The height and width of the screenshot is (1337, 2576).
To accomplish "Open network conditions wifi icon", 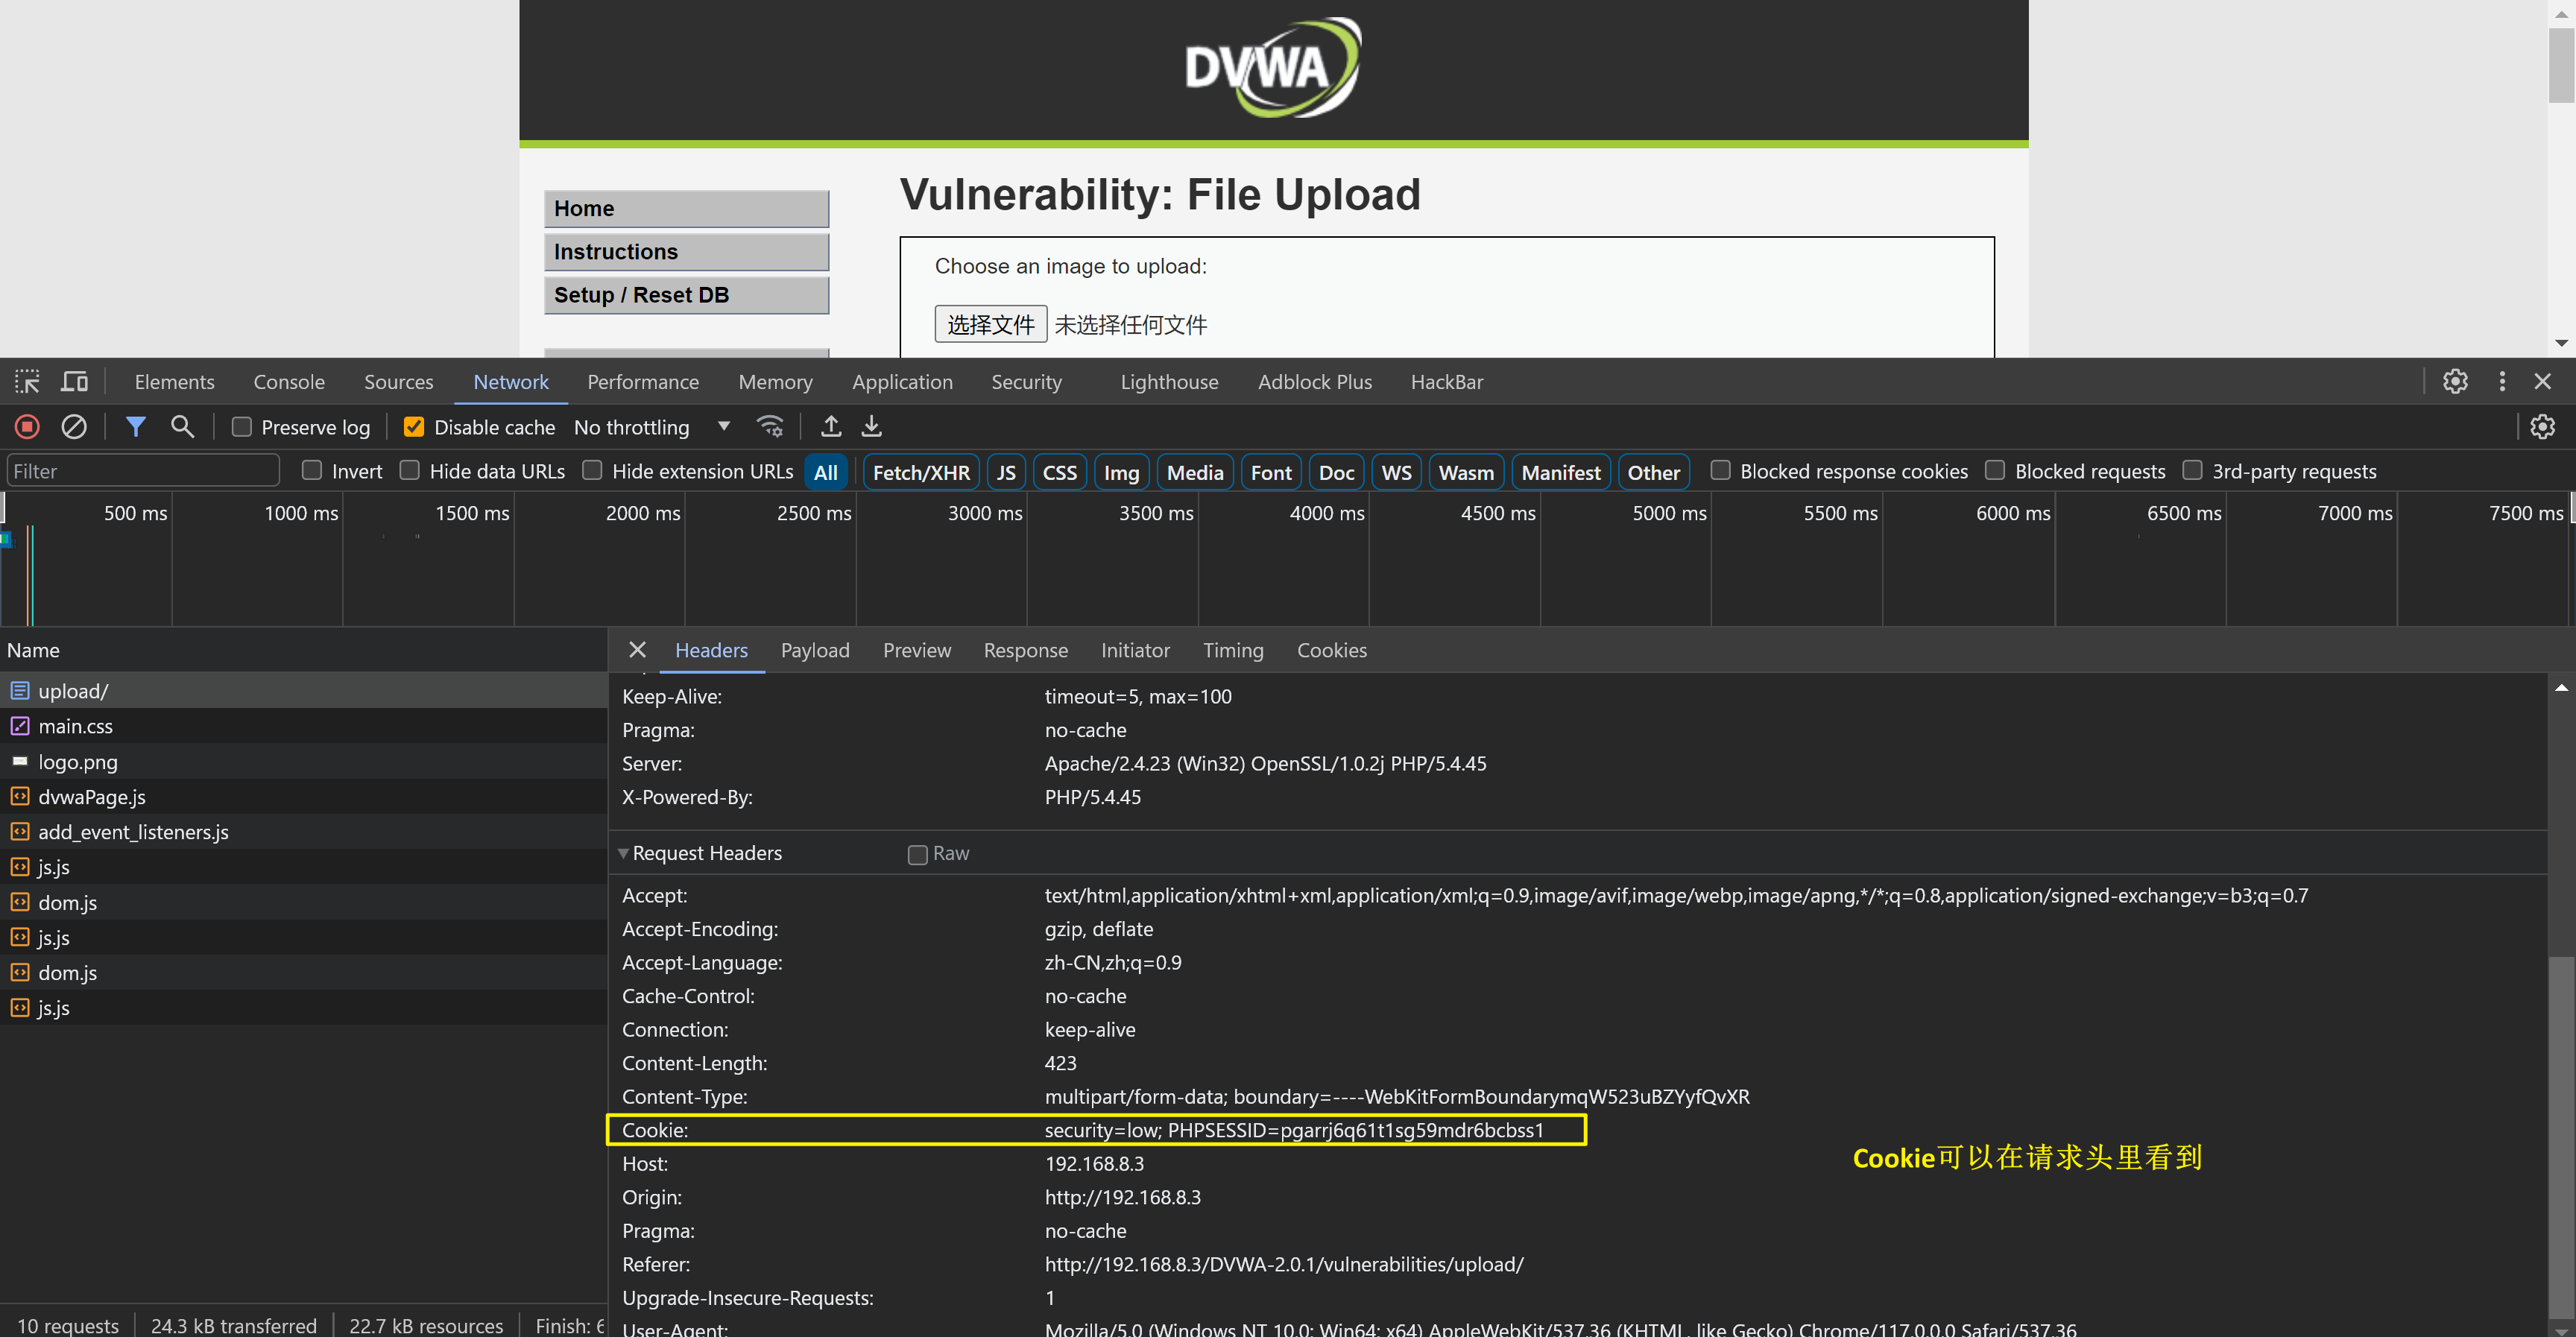I will pyautogui.click(x=770, y=427).
